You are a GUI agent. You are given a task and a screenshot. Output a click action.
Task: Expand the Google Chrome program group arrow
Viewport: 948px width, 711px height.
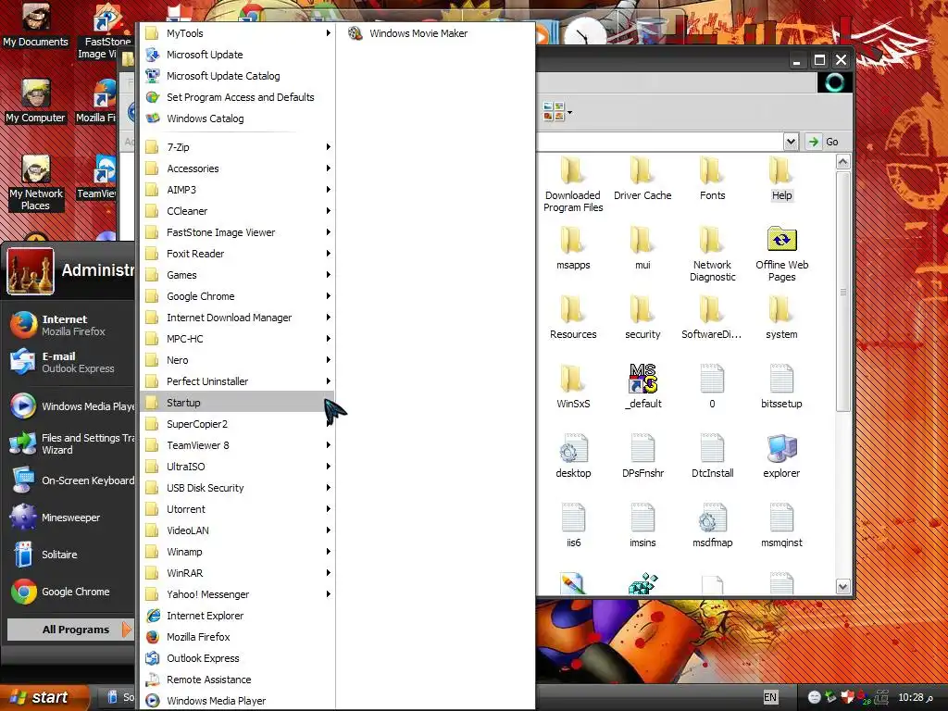(x=328, y=295)
